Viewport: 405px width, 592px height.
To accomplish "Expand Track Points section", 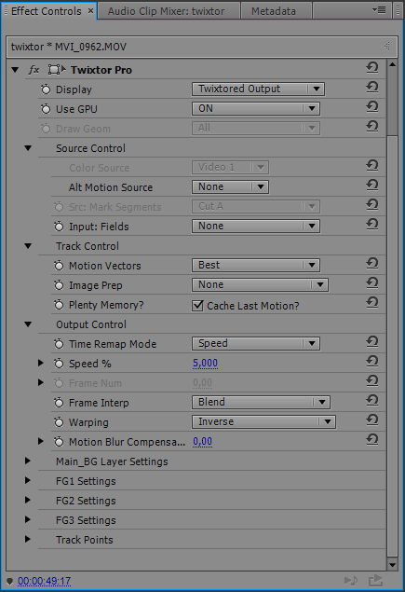I will coord(28,539).
